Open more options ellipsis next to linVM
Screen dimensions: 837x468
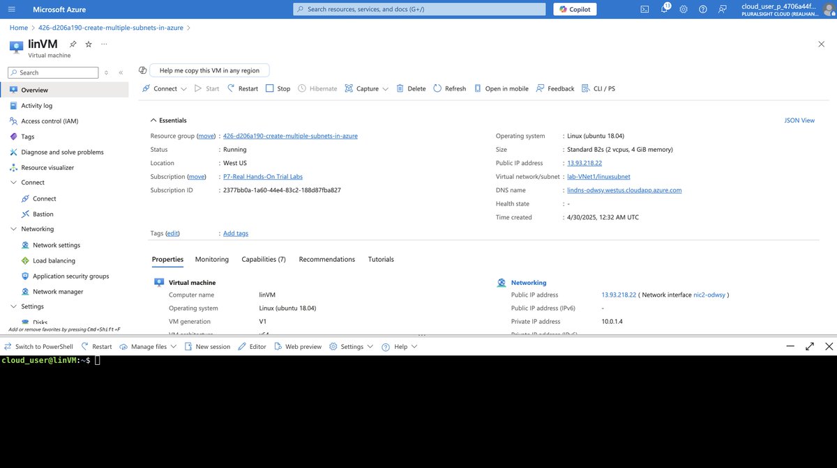(x=104, y=44)
